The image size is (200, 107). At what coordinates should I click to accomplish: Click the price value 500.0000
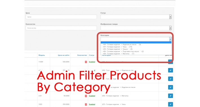point(66,62)
